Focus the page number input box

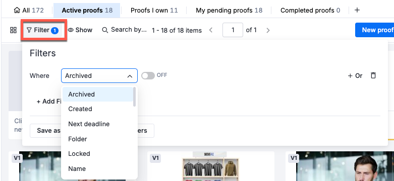tap(233, 30)
